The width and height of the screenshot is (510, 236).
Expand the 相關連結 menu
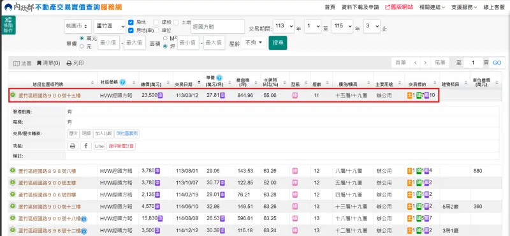[432, 7]
